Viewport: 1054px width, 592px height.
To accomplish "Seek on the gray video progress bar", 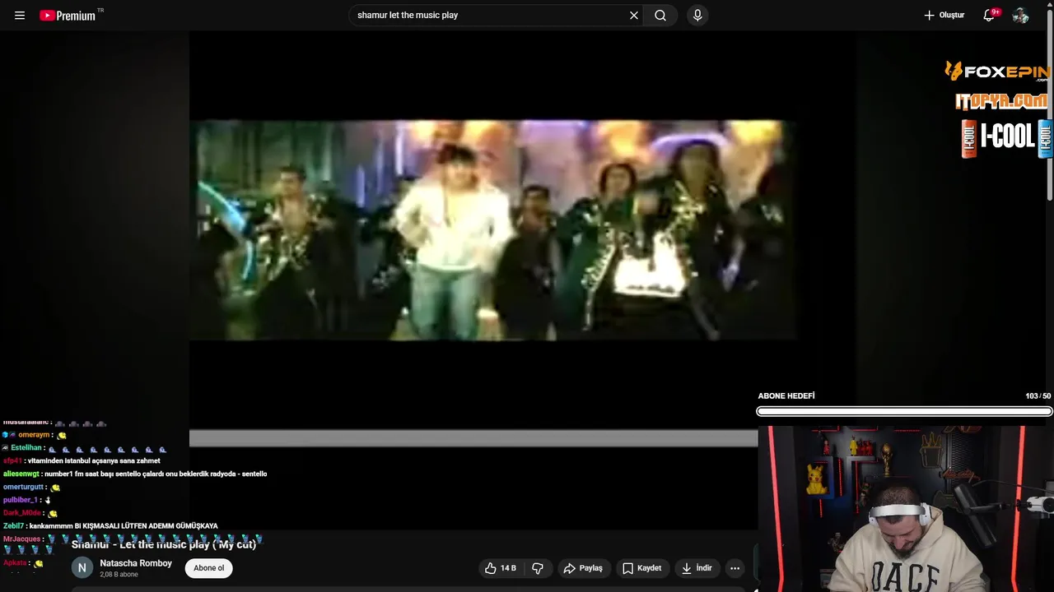I will point(473,438).
